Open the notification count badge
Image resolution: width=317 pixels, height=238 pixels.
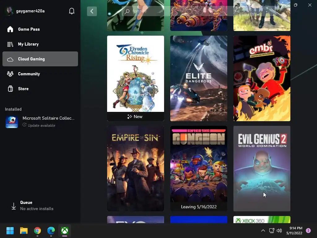(x=308, y=231)
